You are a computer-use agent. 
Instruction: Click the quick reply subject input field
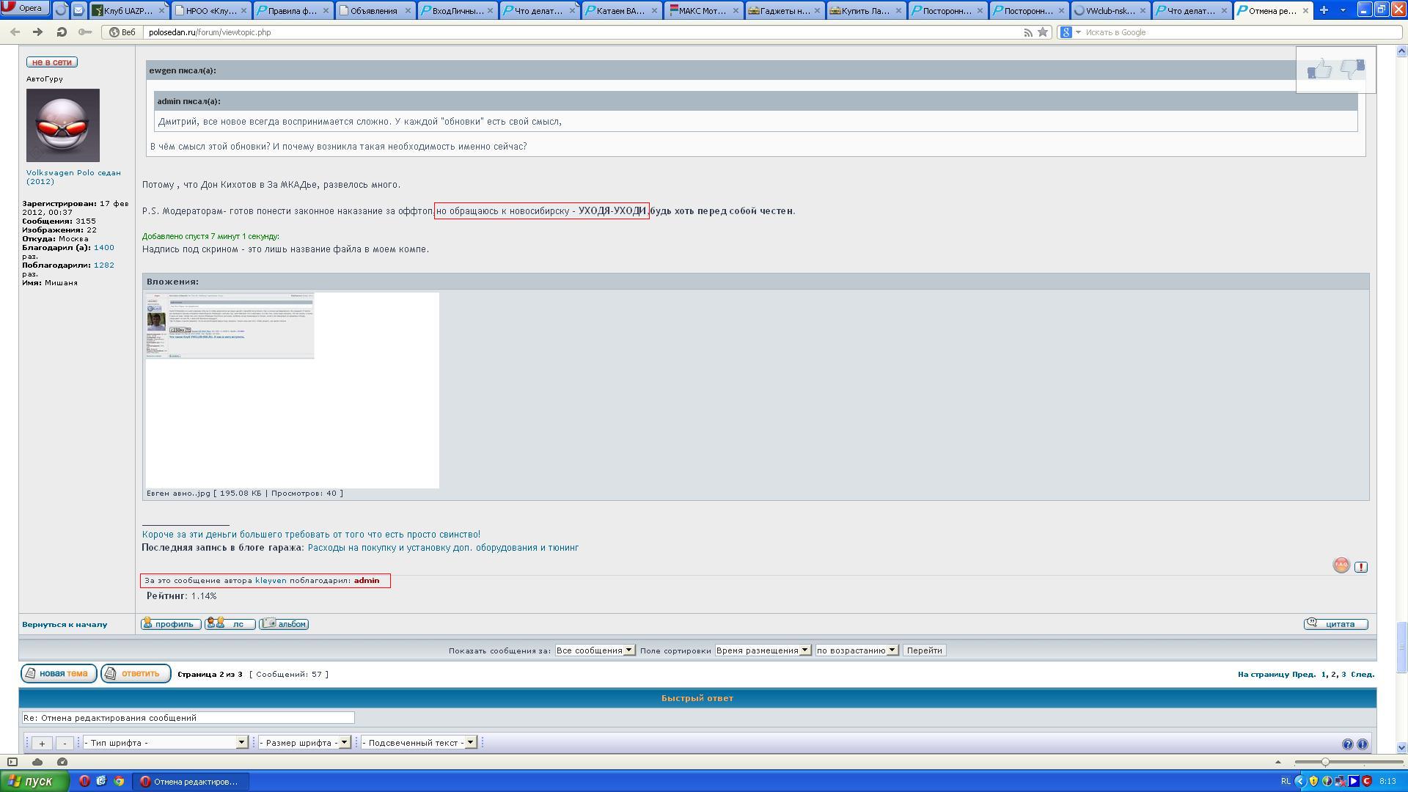(188, 718)
